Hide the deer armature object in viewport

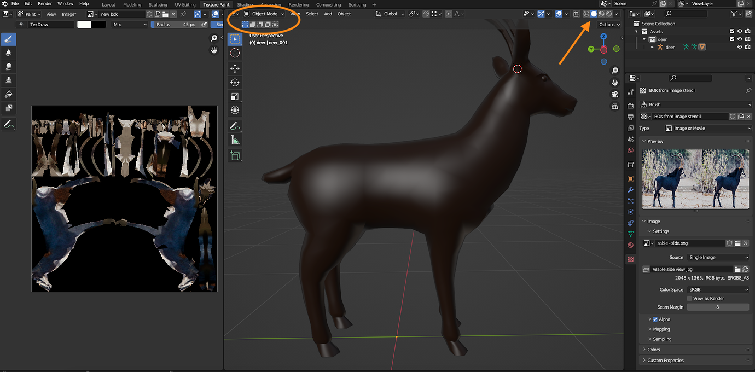(740, 47)
